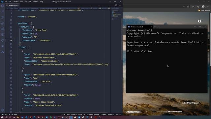Click Prettier formatter status
Viewport: 211px width, 119px height.
click(111, 115)
